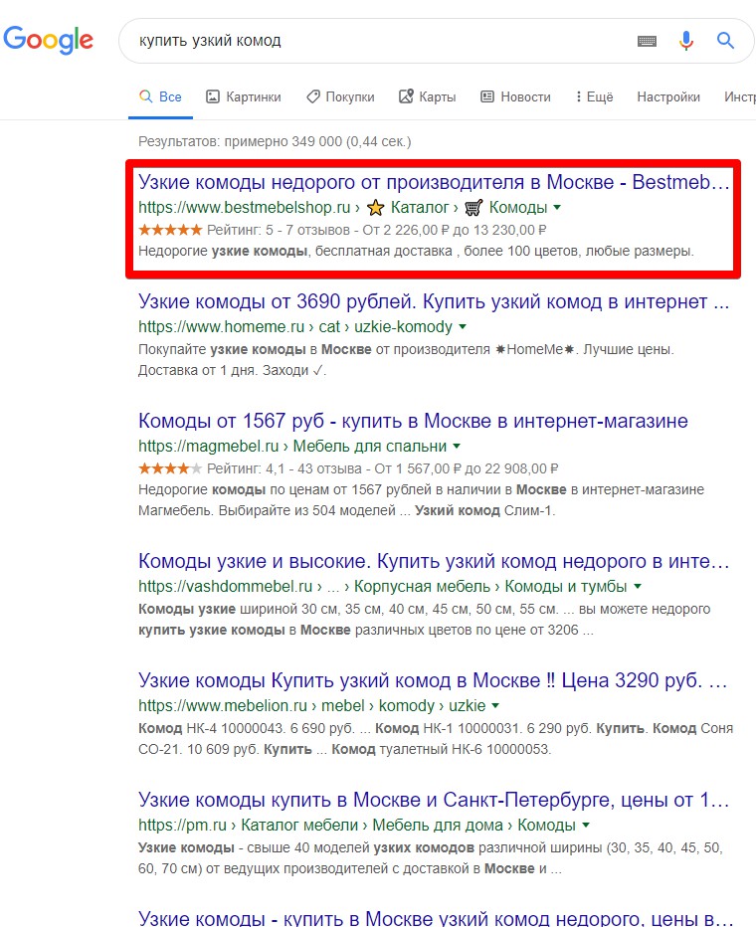Click the https://magmebel.ru URL text
Image resolution: width=756 pixels, height=927 pixels.
pyautogui.click(x=208, y=447)
